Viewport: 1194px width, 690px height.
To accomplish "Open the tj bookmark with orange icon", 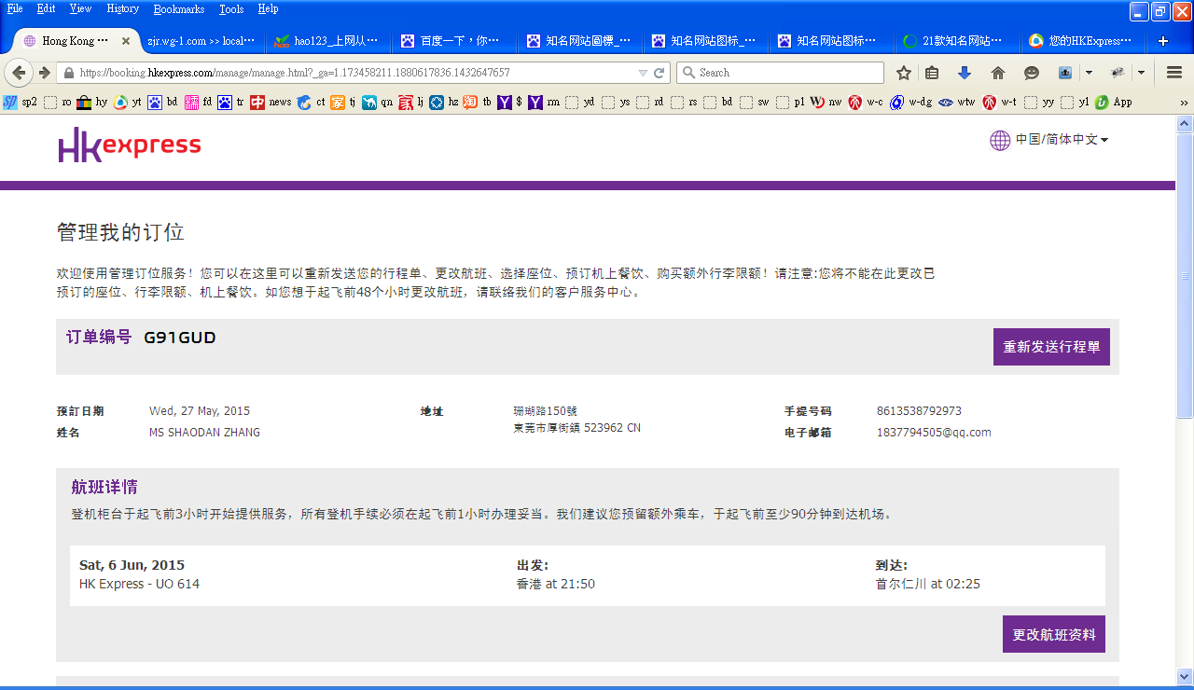I will (343, 103).
